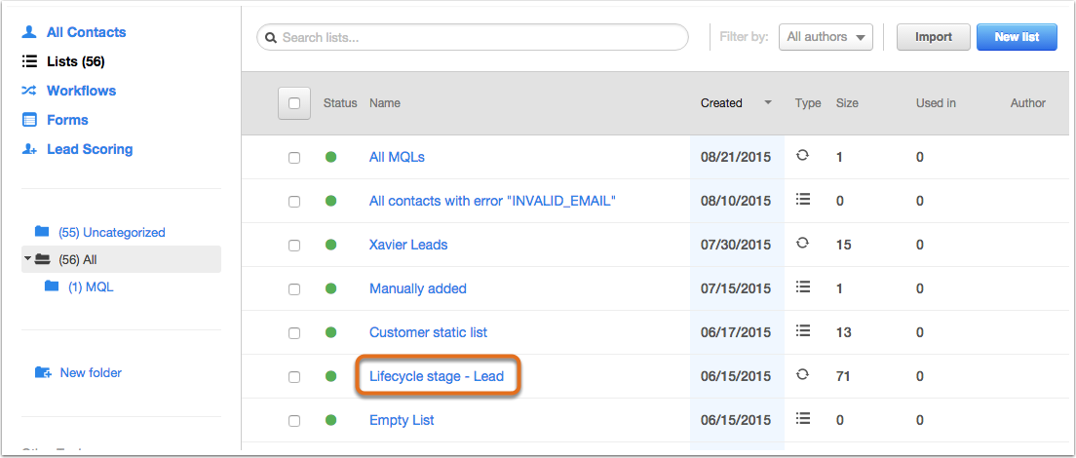The width and height of the screenshot is (1076, 458).
Task: Open the All authors filter dropdown
Action: click(x=826, y=37)
